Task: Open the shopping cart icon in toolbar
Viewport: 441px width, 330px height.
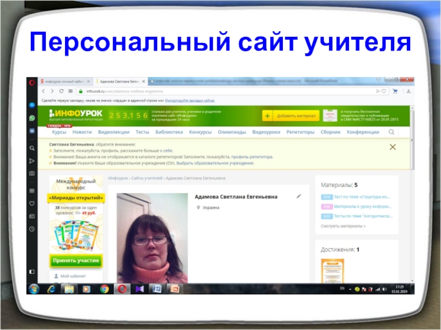Action: point(395,91)
